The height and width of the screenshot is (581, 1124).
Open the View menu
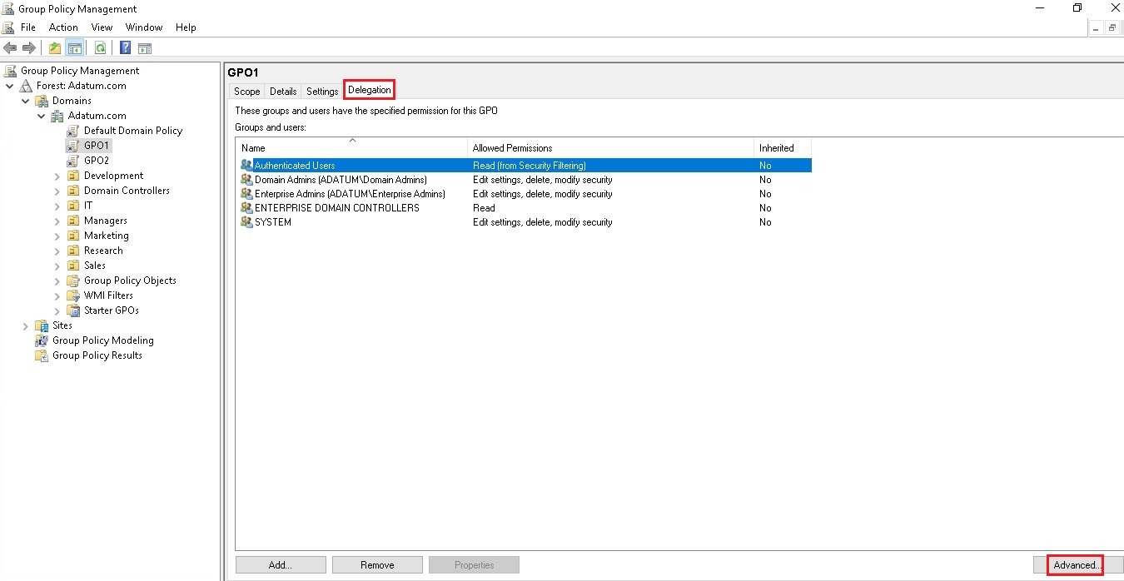[102, 27]
